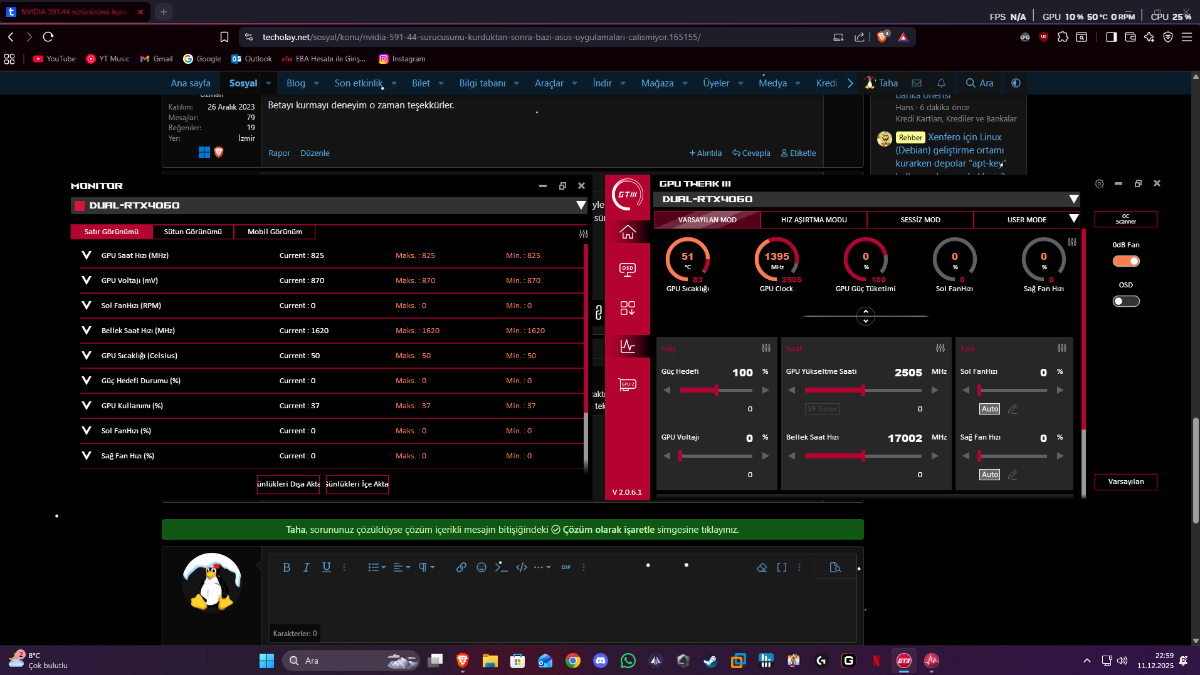Toggle forum dark/light theme icon
This screenshot has height=675, width=1200.
tap(1016, 83)
